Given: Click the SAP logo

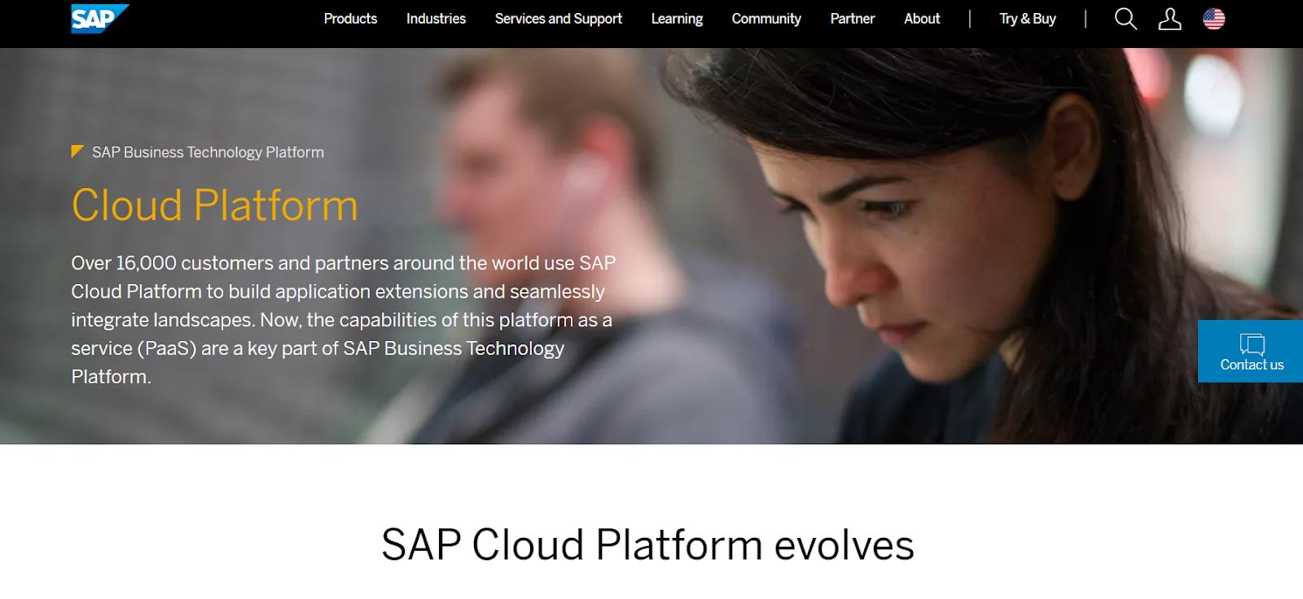Looking at the screenshot, I should click(x=99, y=19).
